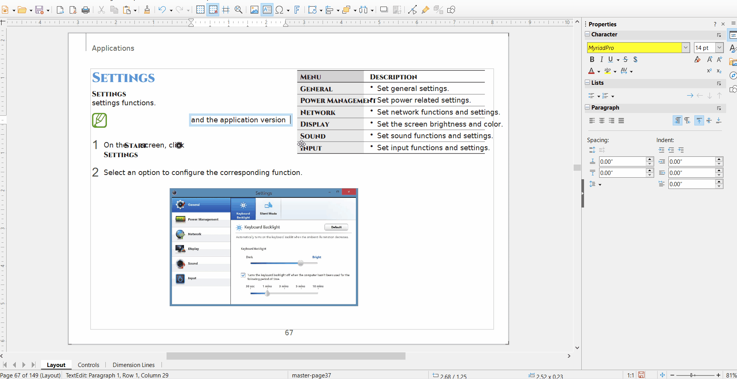737x379 pixels.
Task: Click the red Font Color swatch
Action: (x=591, y=71)
